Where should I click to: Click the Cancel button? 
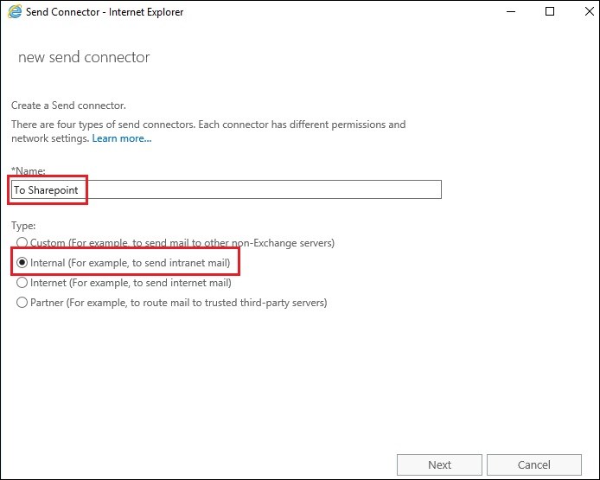534,464
